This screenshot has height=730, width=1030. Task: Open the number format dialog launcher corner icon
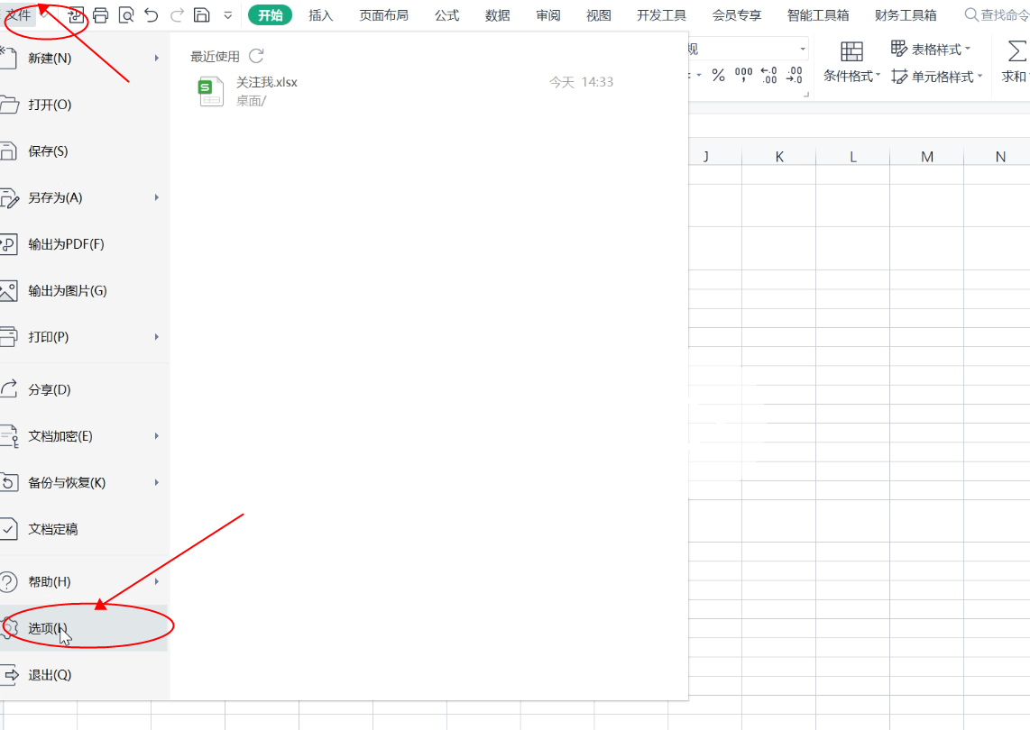click(806, 95)
